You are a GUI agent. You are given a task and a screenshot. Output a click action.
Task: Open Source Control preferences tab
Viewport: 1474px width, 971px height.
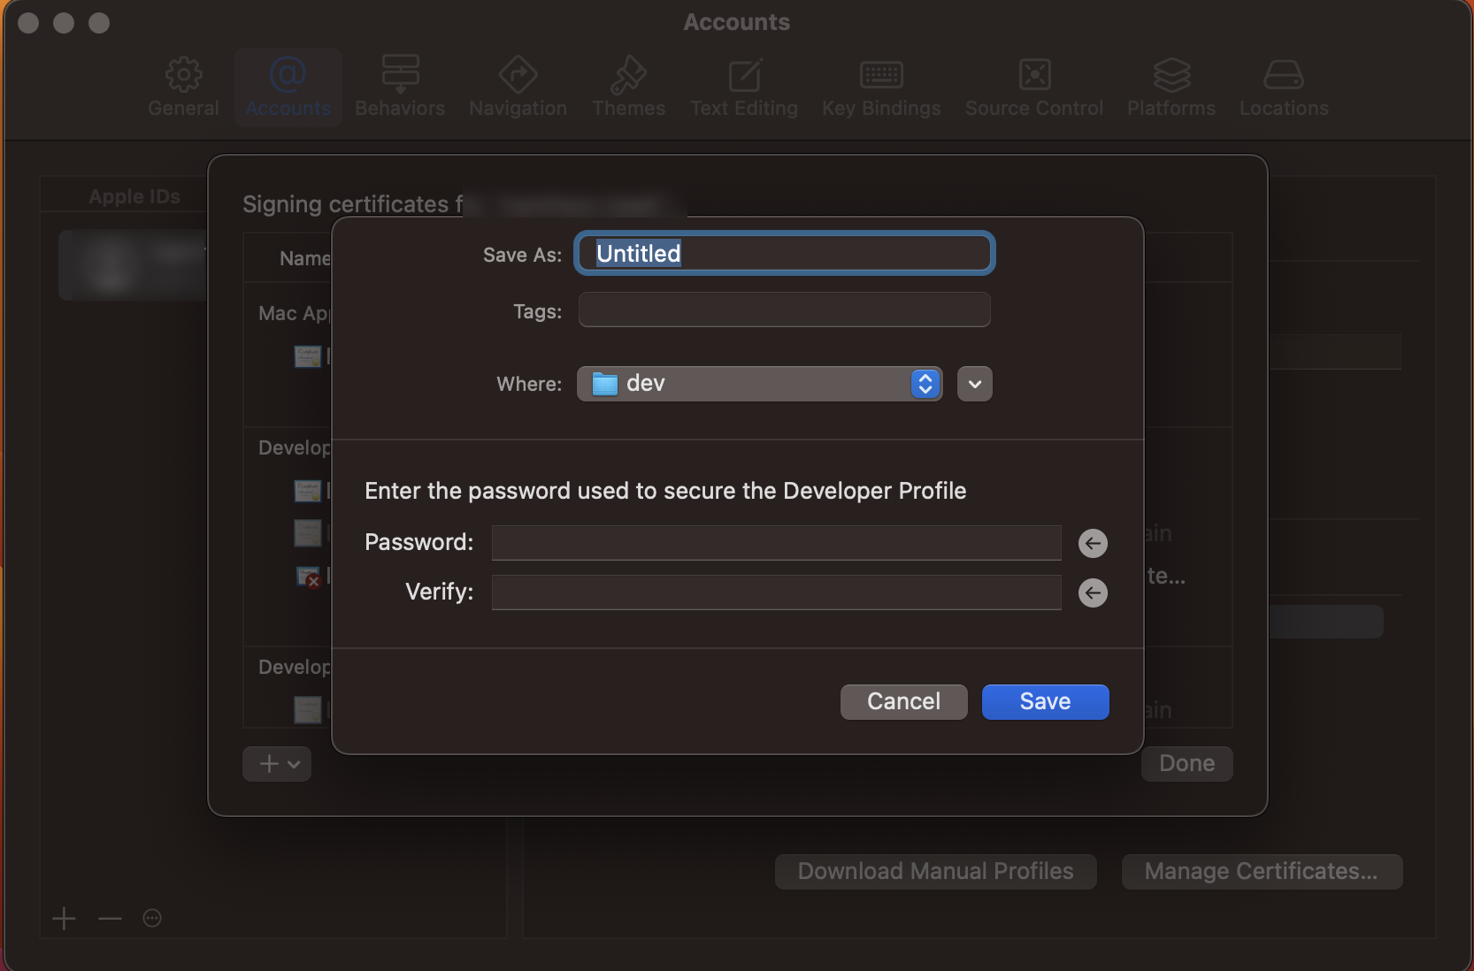click(1034, 88)
